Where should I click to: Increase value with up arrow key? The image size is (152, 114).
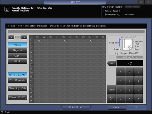(x=138, y=98)
